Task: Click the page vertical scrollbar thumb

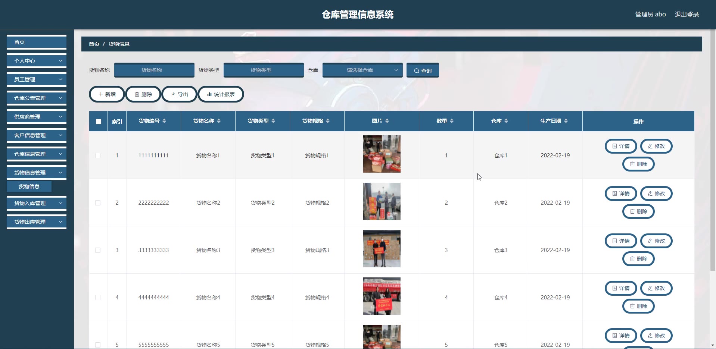Action: click(x=713, y=150)
